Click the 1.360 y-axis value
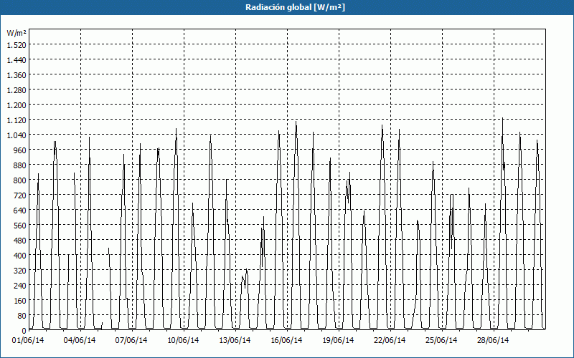This screenshot has height=358, width=574. click(17, 75)
